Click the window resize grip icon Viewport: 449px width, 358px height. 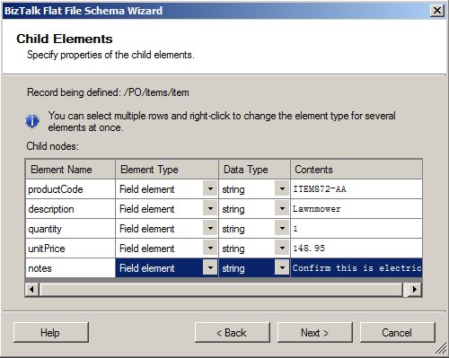(x=440, y=348)
